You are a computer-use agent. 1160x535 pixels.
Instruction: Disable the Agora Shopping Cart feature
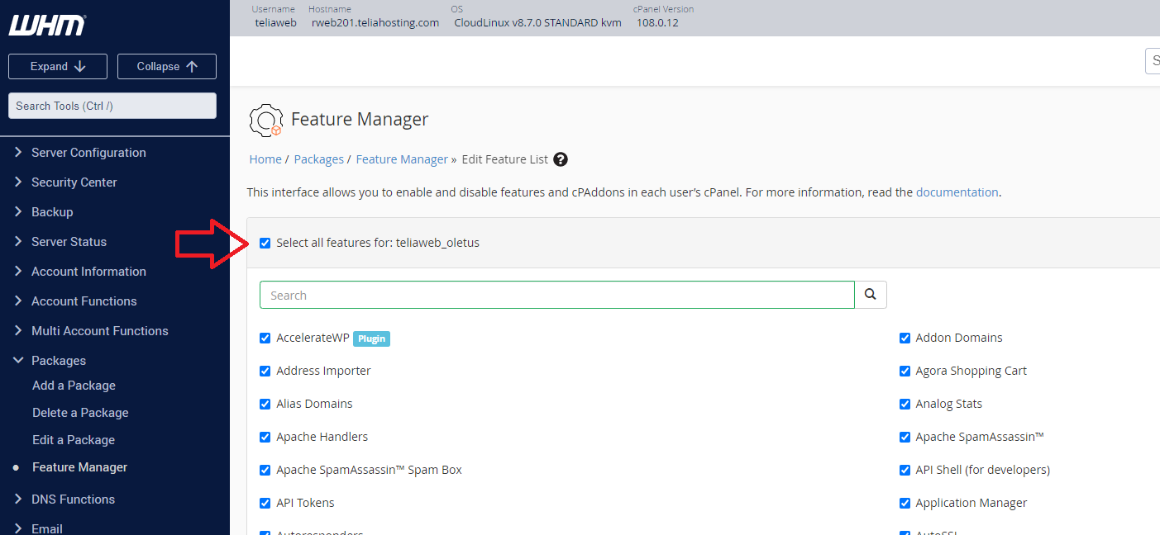[x=905, y=371]
